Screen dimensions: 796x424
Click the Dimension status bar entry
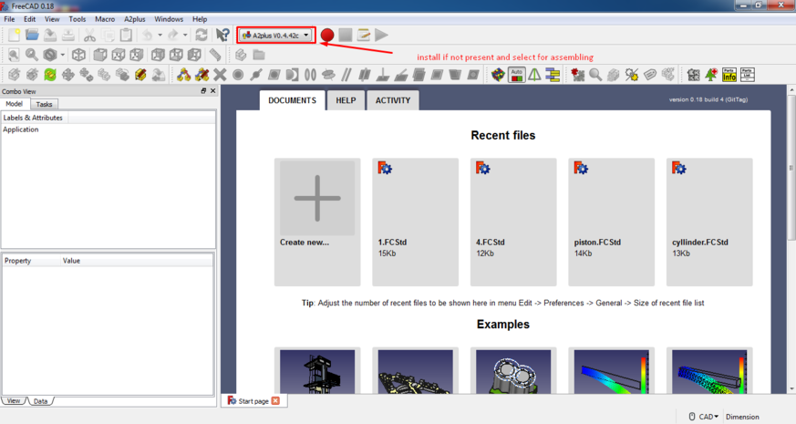click(742, 417)
